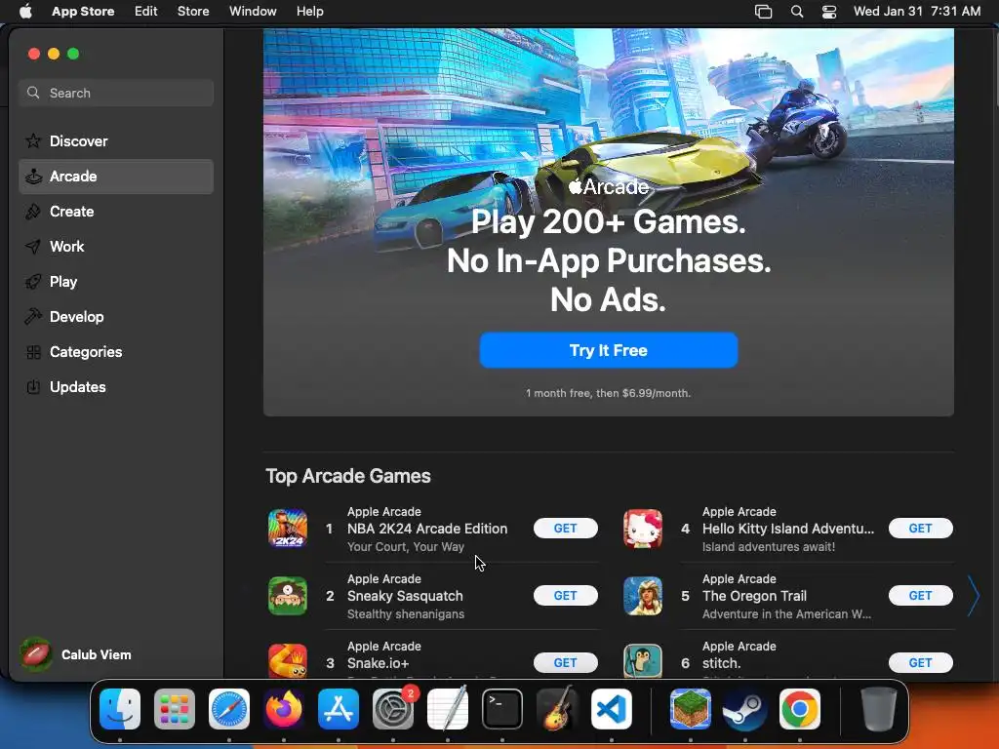Open the Window menu
999x749 pixels.
click(253, 12)
